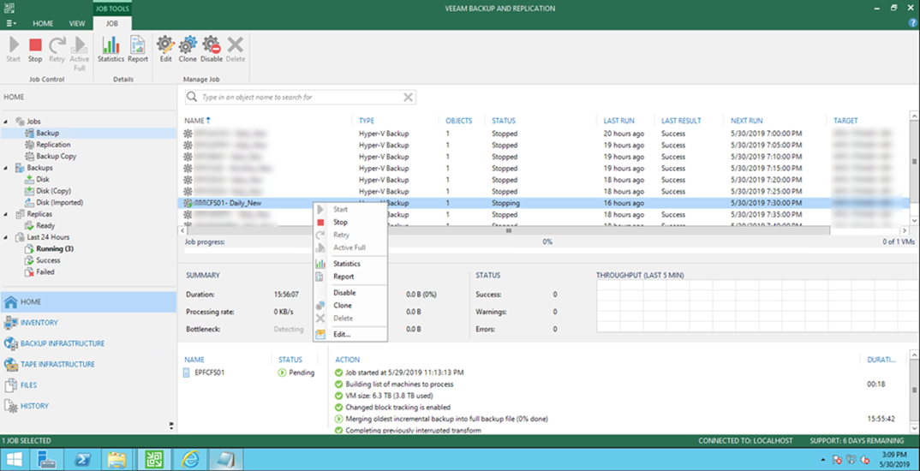The height and width of the screenshot is (471, 920).
Task: Select Success under Last 24 Hours
Action: (x=48, y=260)
